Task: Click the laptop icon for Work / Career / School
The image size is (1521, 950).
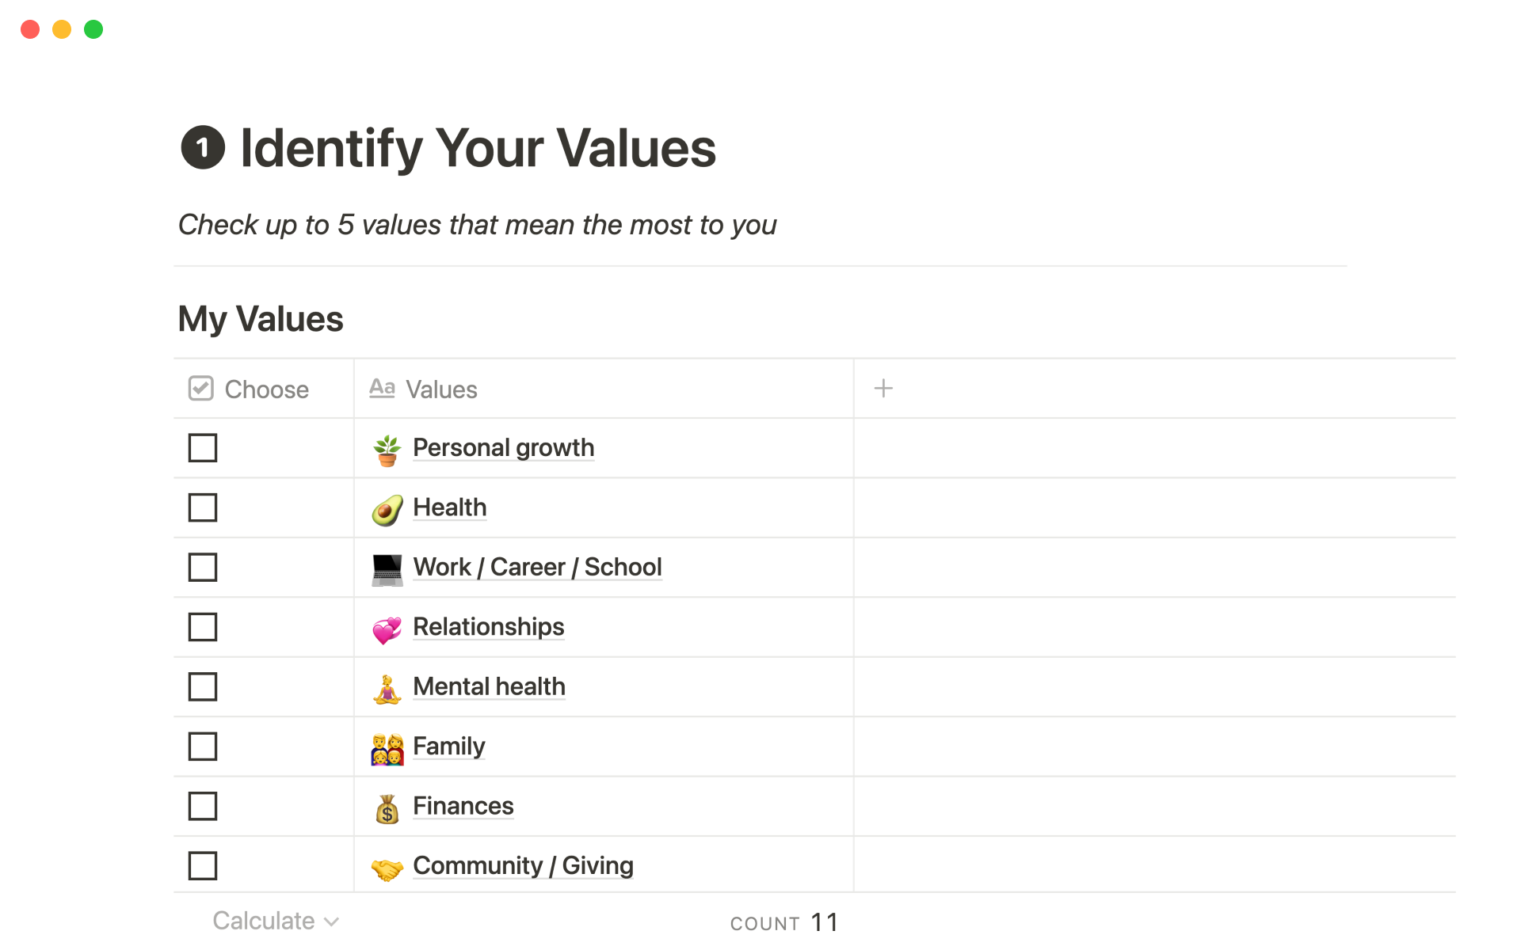Action: pos(387,568)
